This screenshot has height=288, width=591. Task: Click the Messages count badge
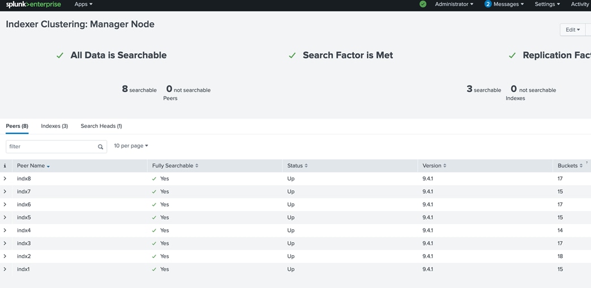coord(488,4)
